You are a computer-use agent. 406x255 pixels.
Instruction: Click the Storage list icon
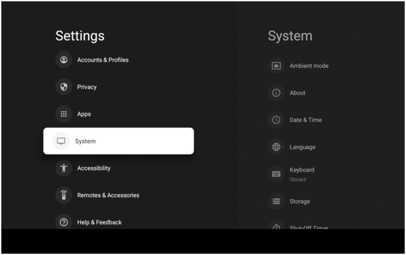[x=275, y=202]
